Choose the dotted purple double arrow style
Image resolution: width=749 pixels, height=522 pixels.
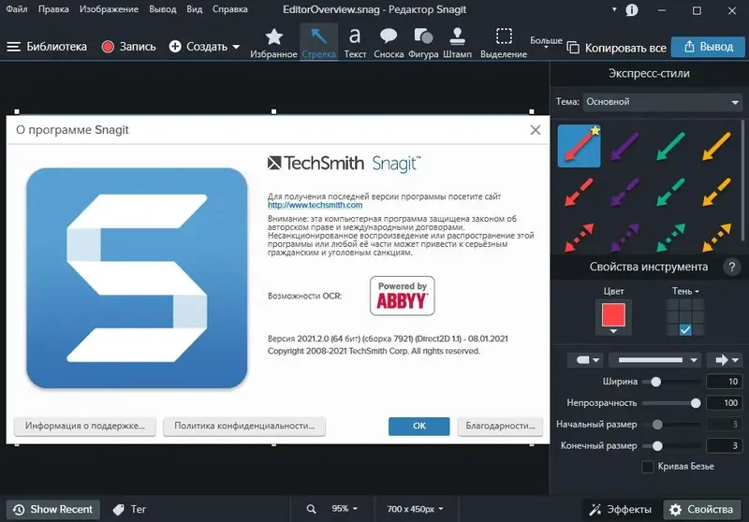(624, 237)
